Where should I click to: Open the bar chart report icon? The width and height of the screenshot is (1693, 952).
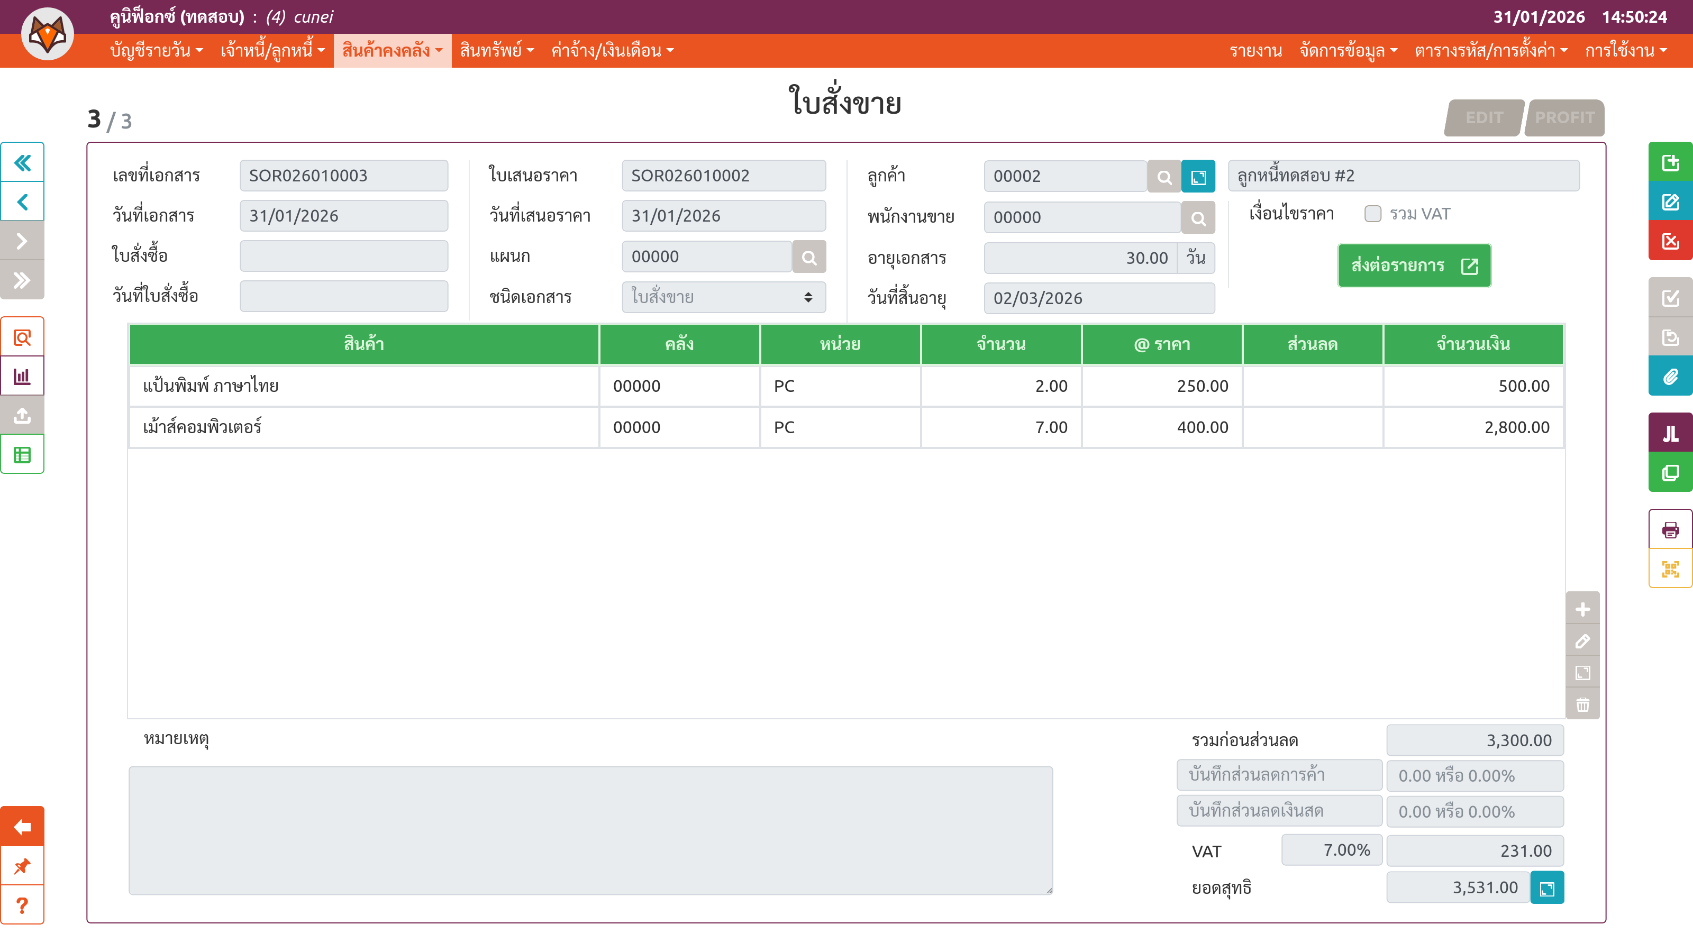pos(22,377)
